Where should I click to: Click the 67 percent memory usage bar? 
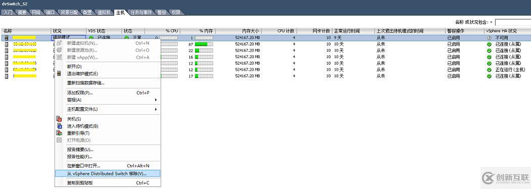204,44
